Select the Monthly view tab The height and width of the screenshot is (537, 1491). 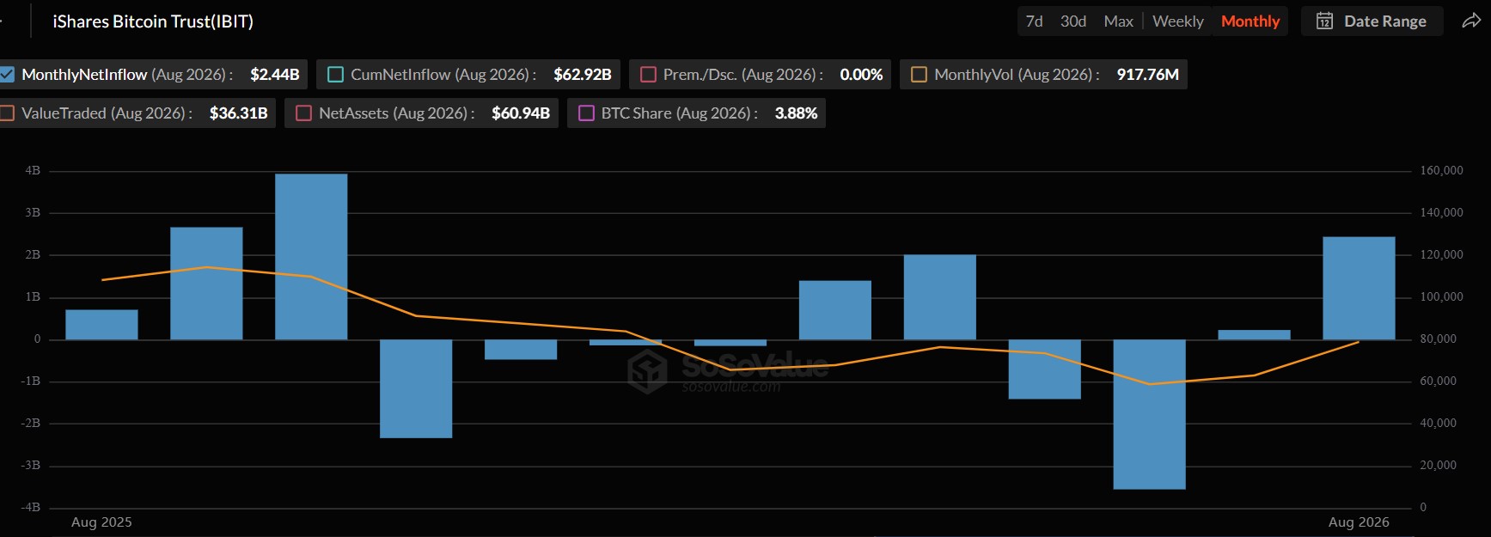(1250, 21)
